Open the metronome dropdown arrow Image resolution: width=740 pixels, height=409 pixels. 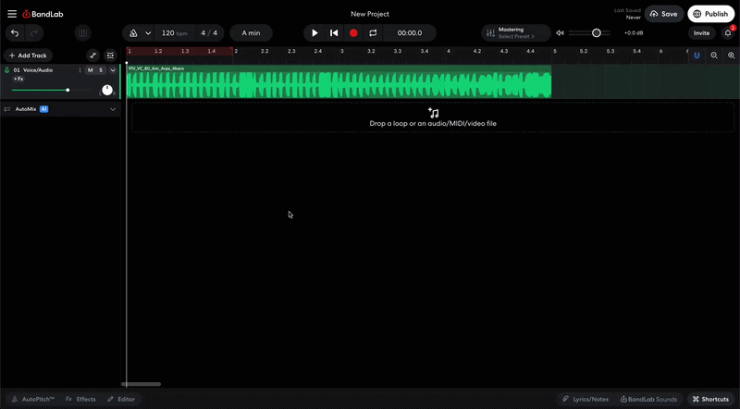point(148,33)
